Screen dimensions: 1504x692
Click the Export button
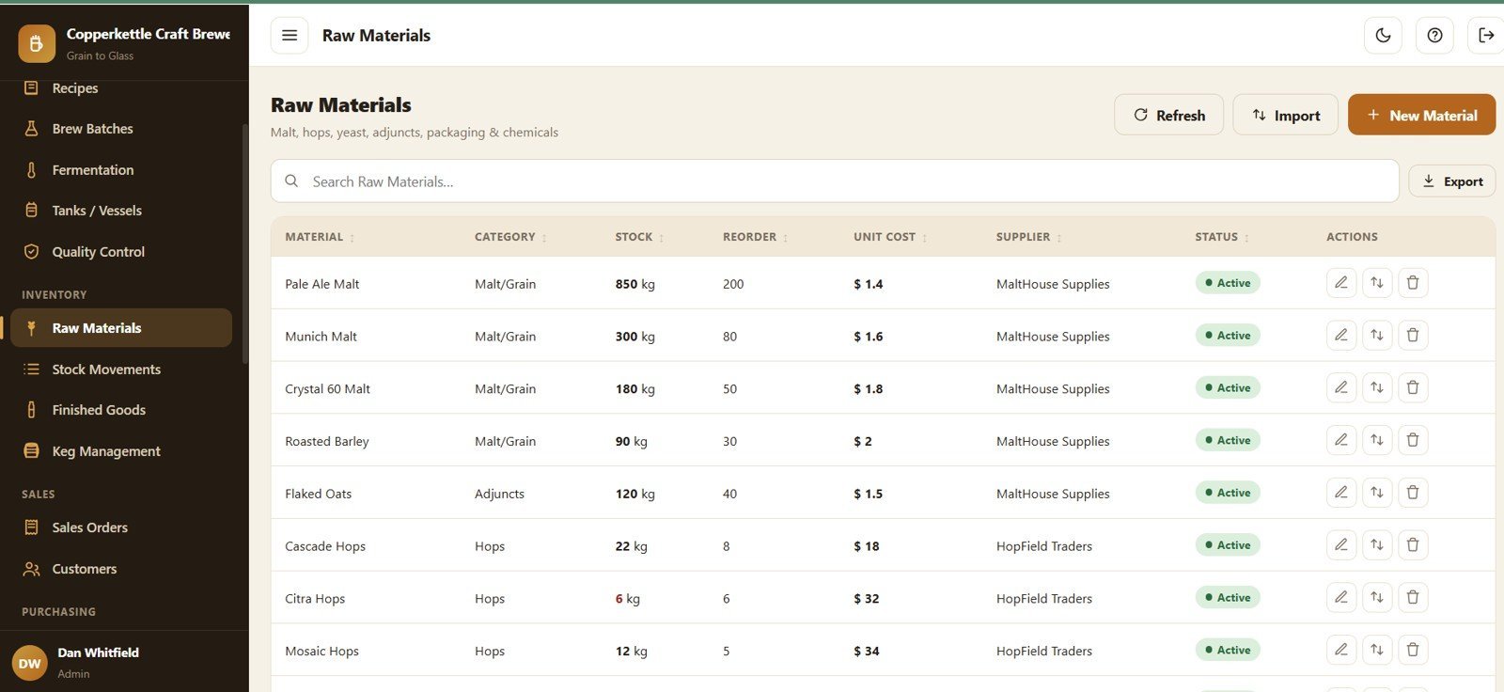[1451, 181]
